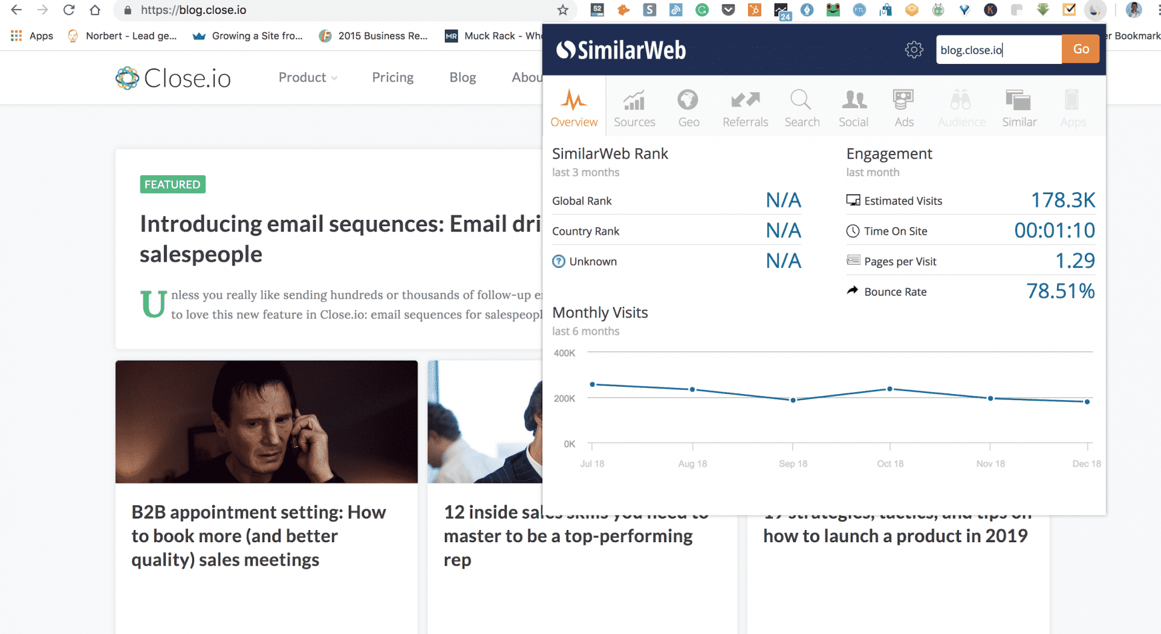Image resolution: width=1161 pixels, height=634 pixels.
Task: Switch to the Similar tab
Action: point(1019,108)
